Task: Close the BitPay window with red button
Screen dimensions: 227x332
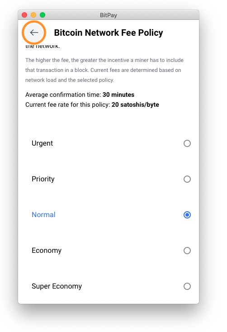Action: (24, 15)
